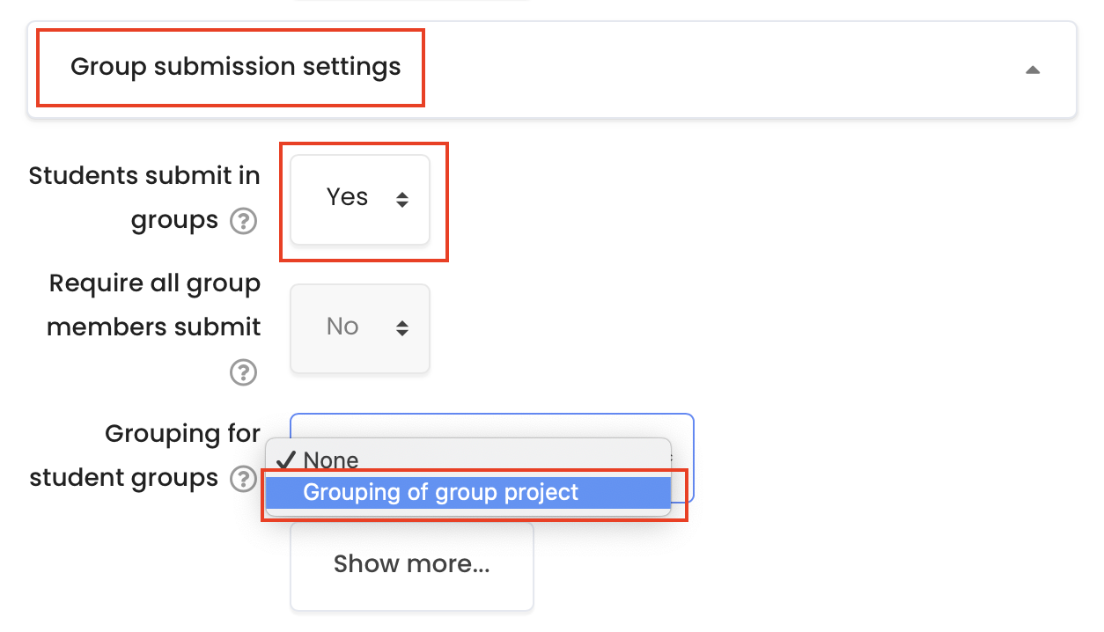1104x632 pixels.
Task: Open help for Students submit in groups
Action: pos(243,221)
